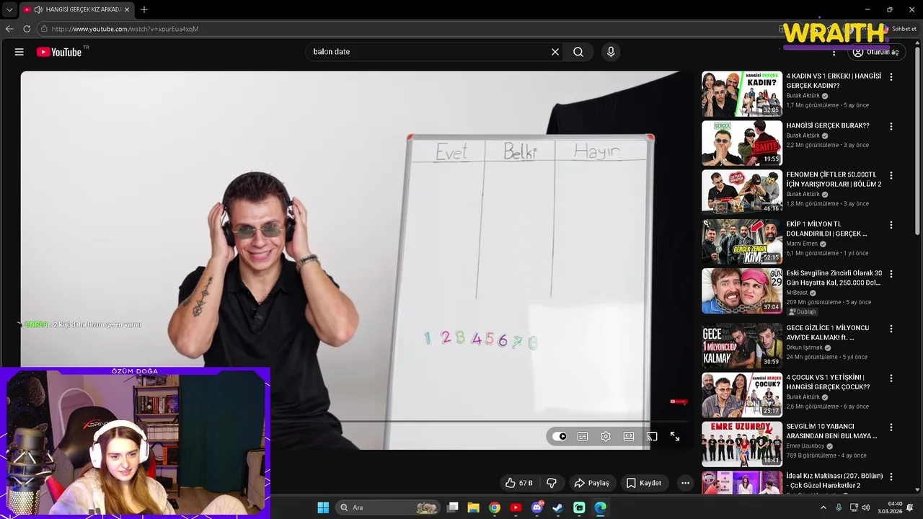923x519 pixels.
Task: Visit Mami Emen channel name
Action: (802, 244)
